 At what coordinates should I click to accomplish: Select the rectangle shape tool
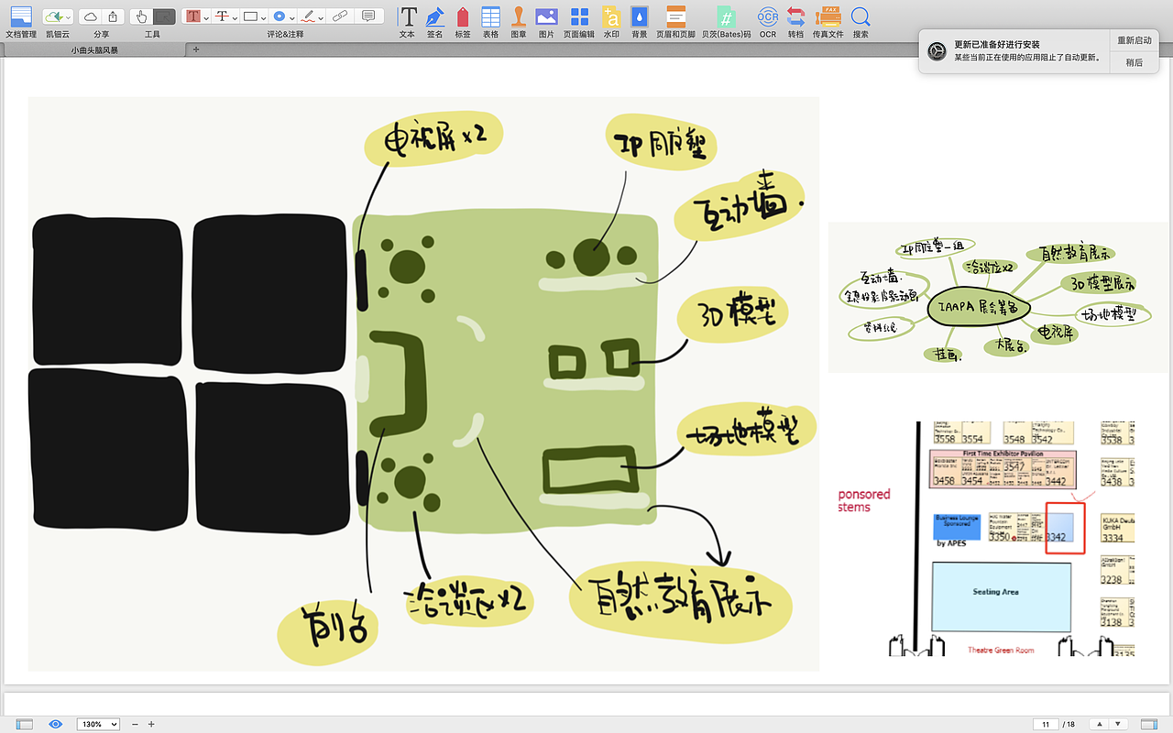pyautogui.click(x=250, y=16)
